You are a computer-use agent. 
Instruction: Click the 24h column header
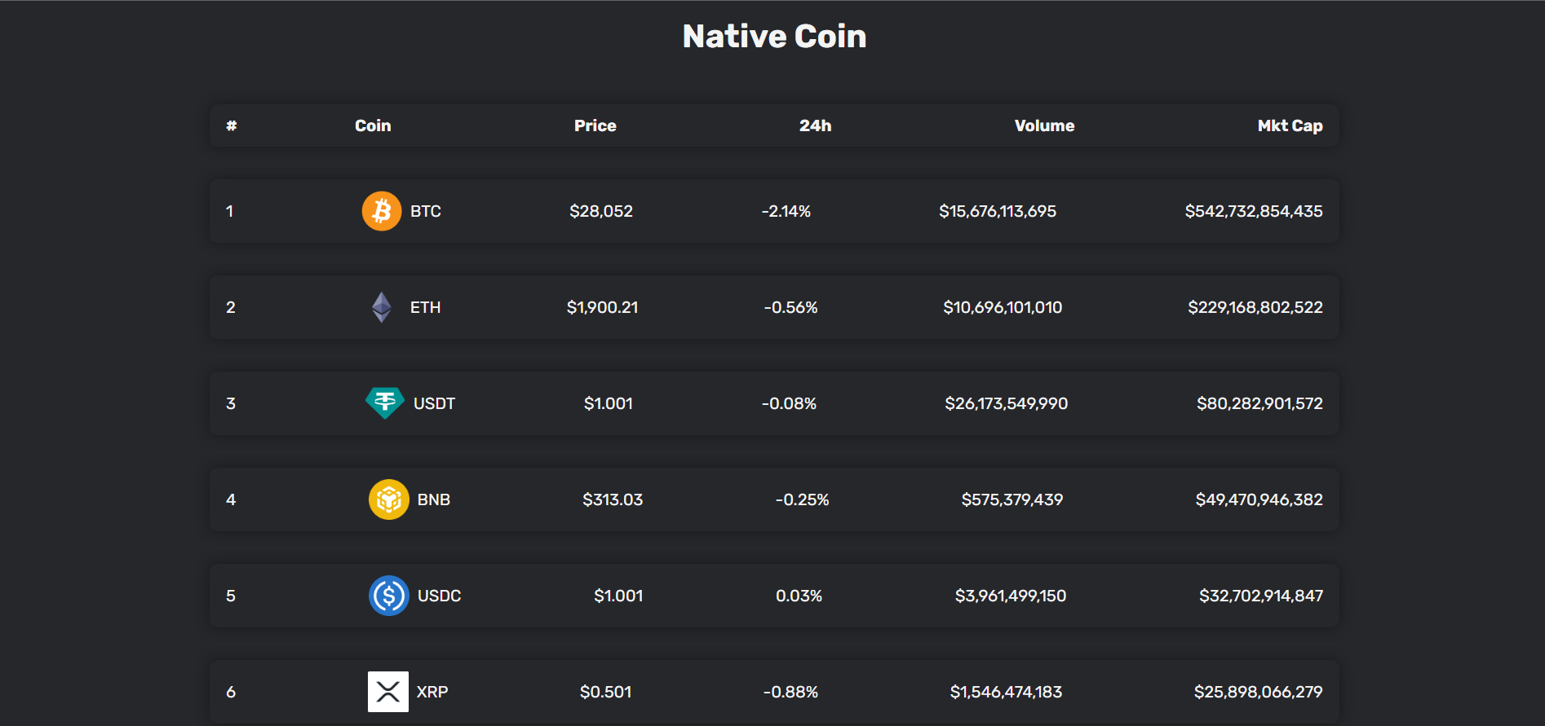tap(815, 125)
